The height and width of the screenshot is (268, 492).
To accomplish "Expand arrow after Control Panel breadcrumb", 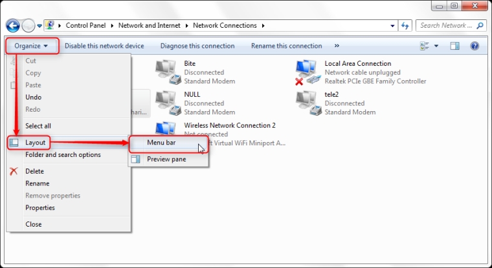I will coord(112,26).
